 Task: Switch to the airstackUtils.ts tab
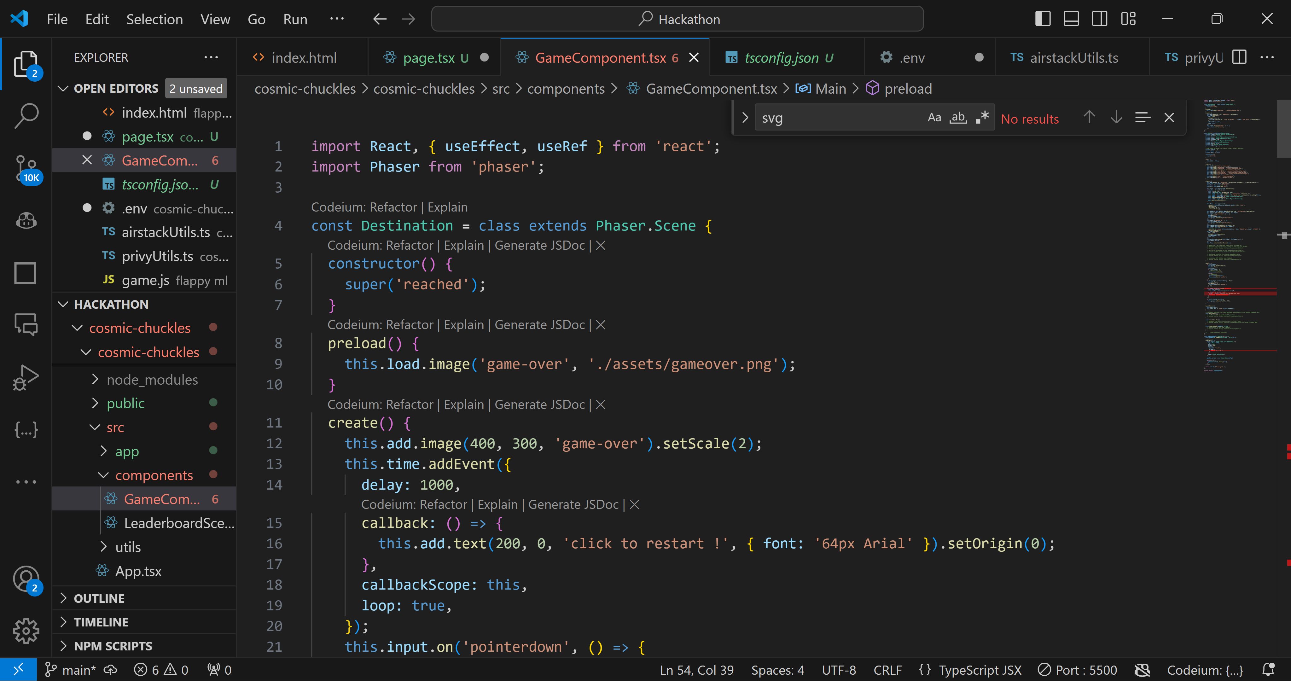[1073, 57]
